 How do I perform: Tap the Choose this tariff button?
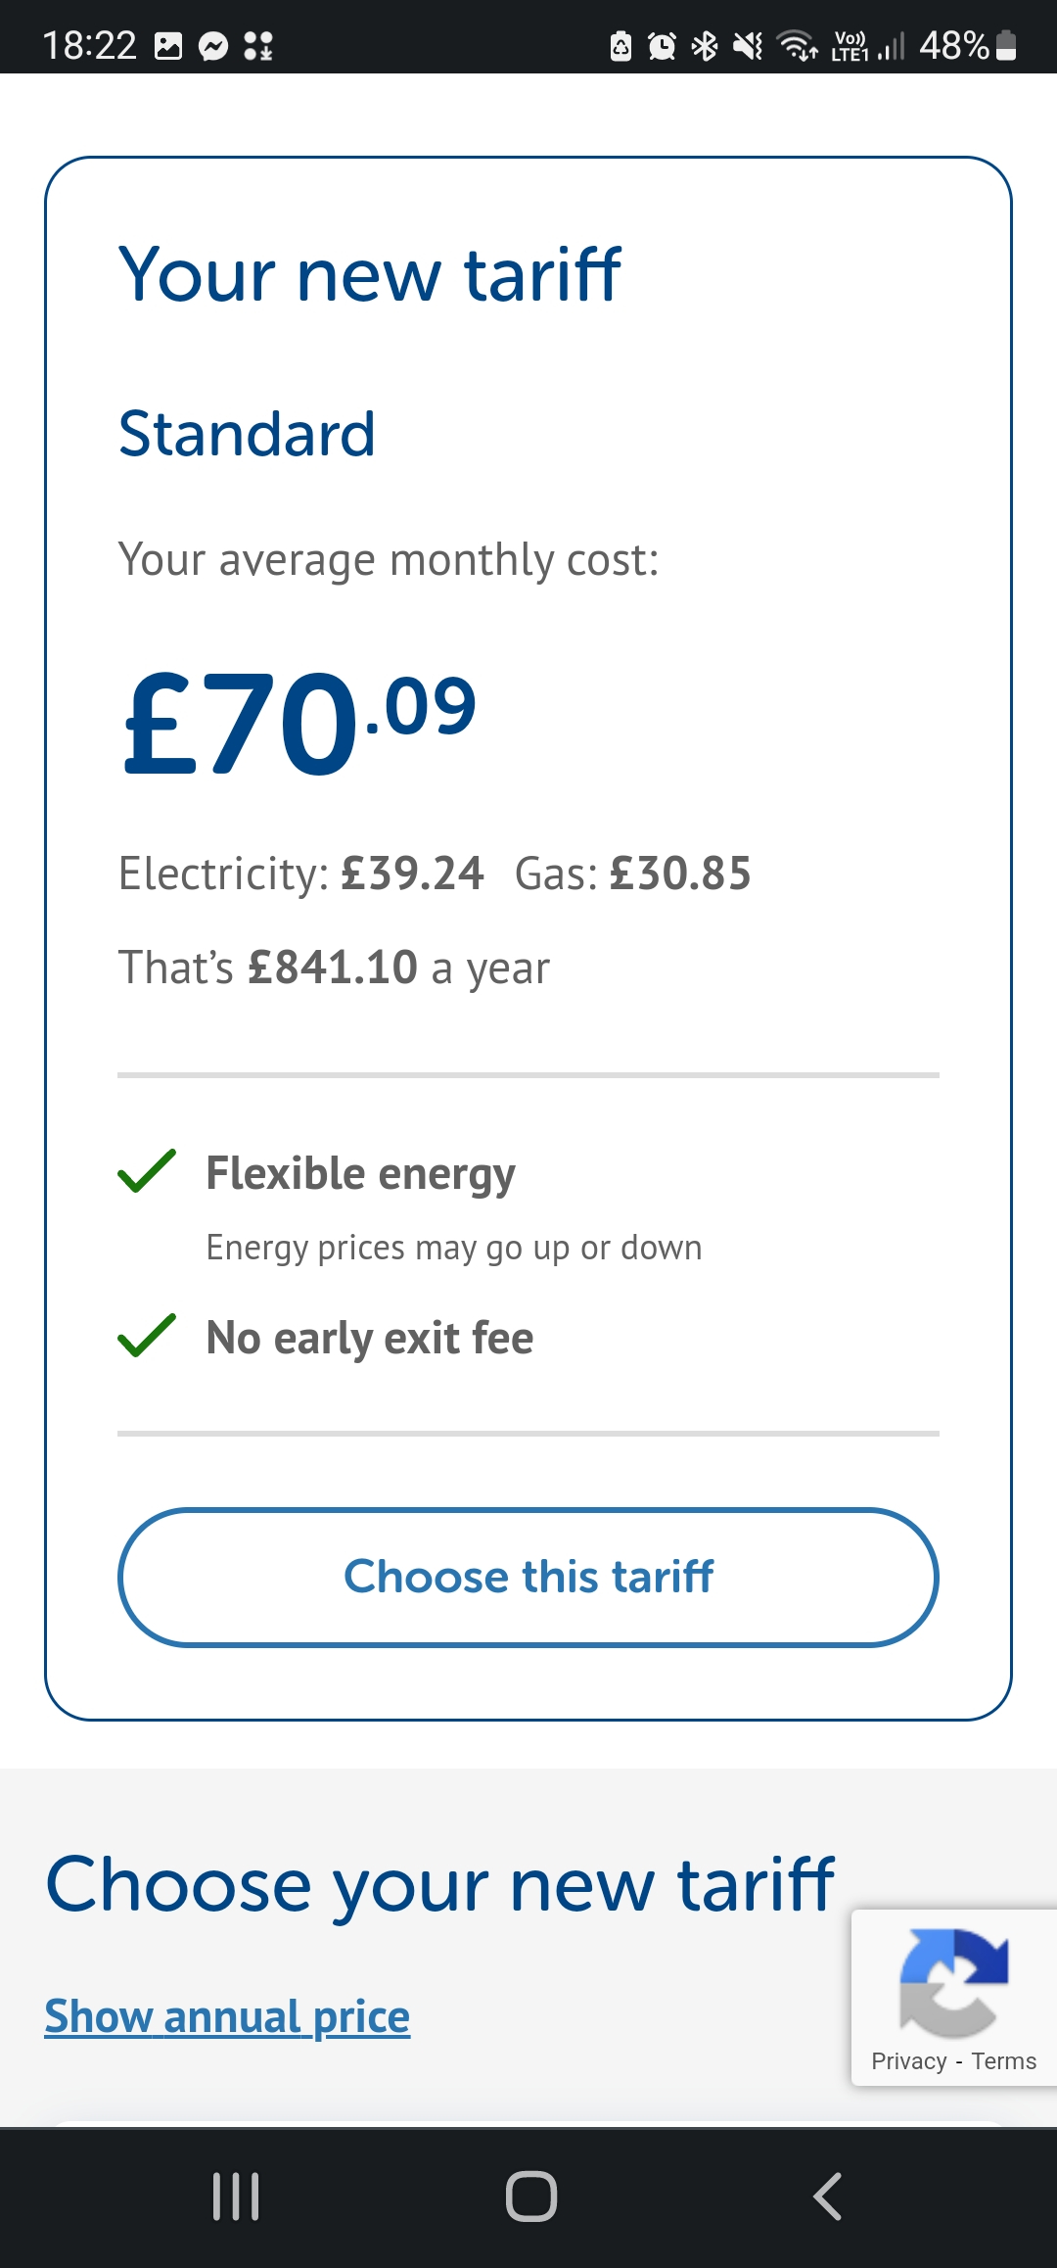tap(528, 1577)
